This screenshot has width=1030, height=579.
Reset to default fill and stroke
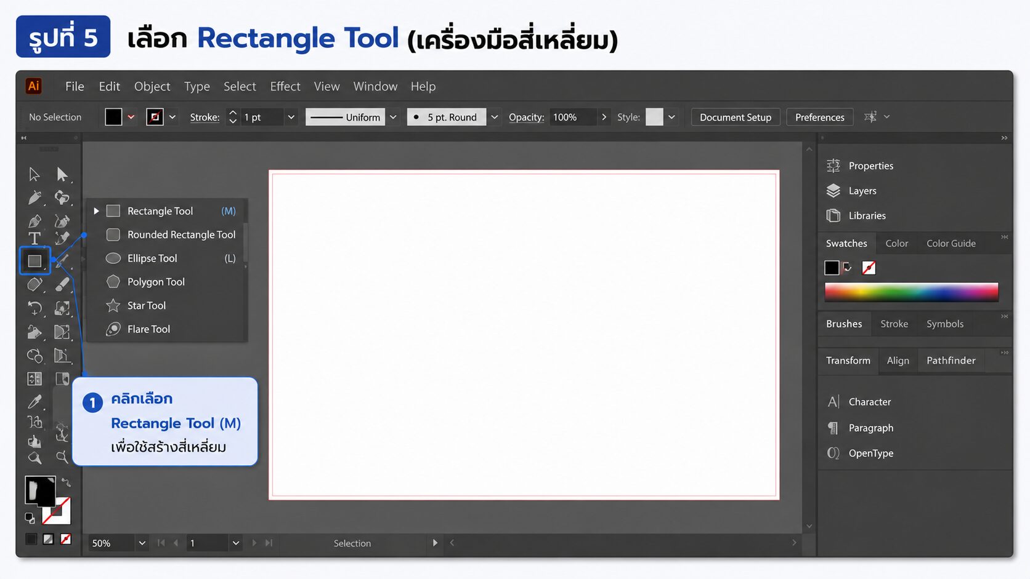coord(30,519)
